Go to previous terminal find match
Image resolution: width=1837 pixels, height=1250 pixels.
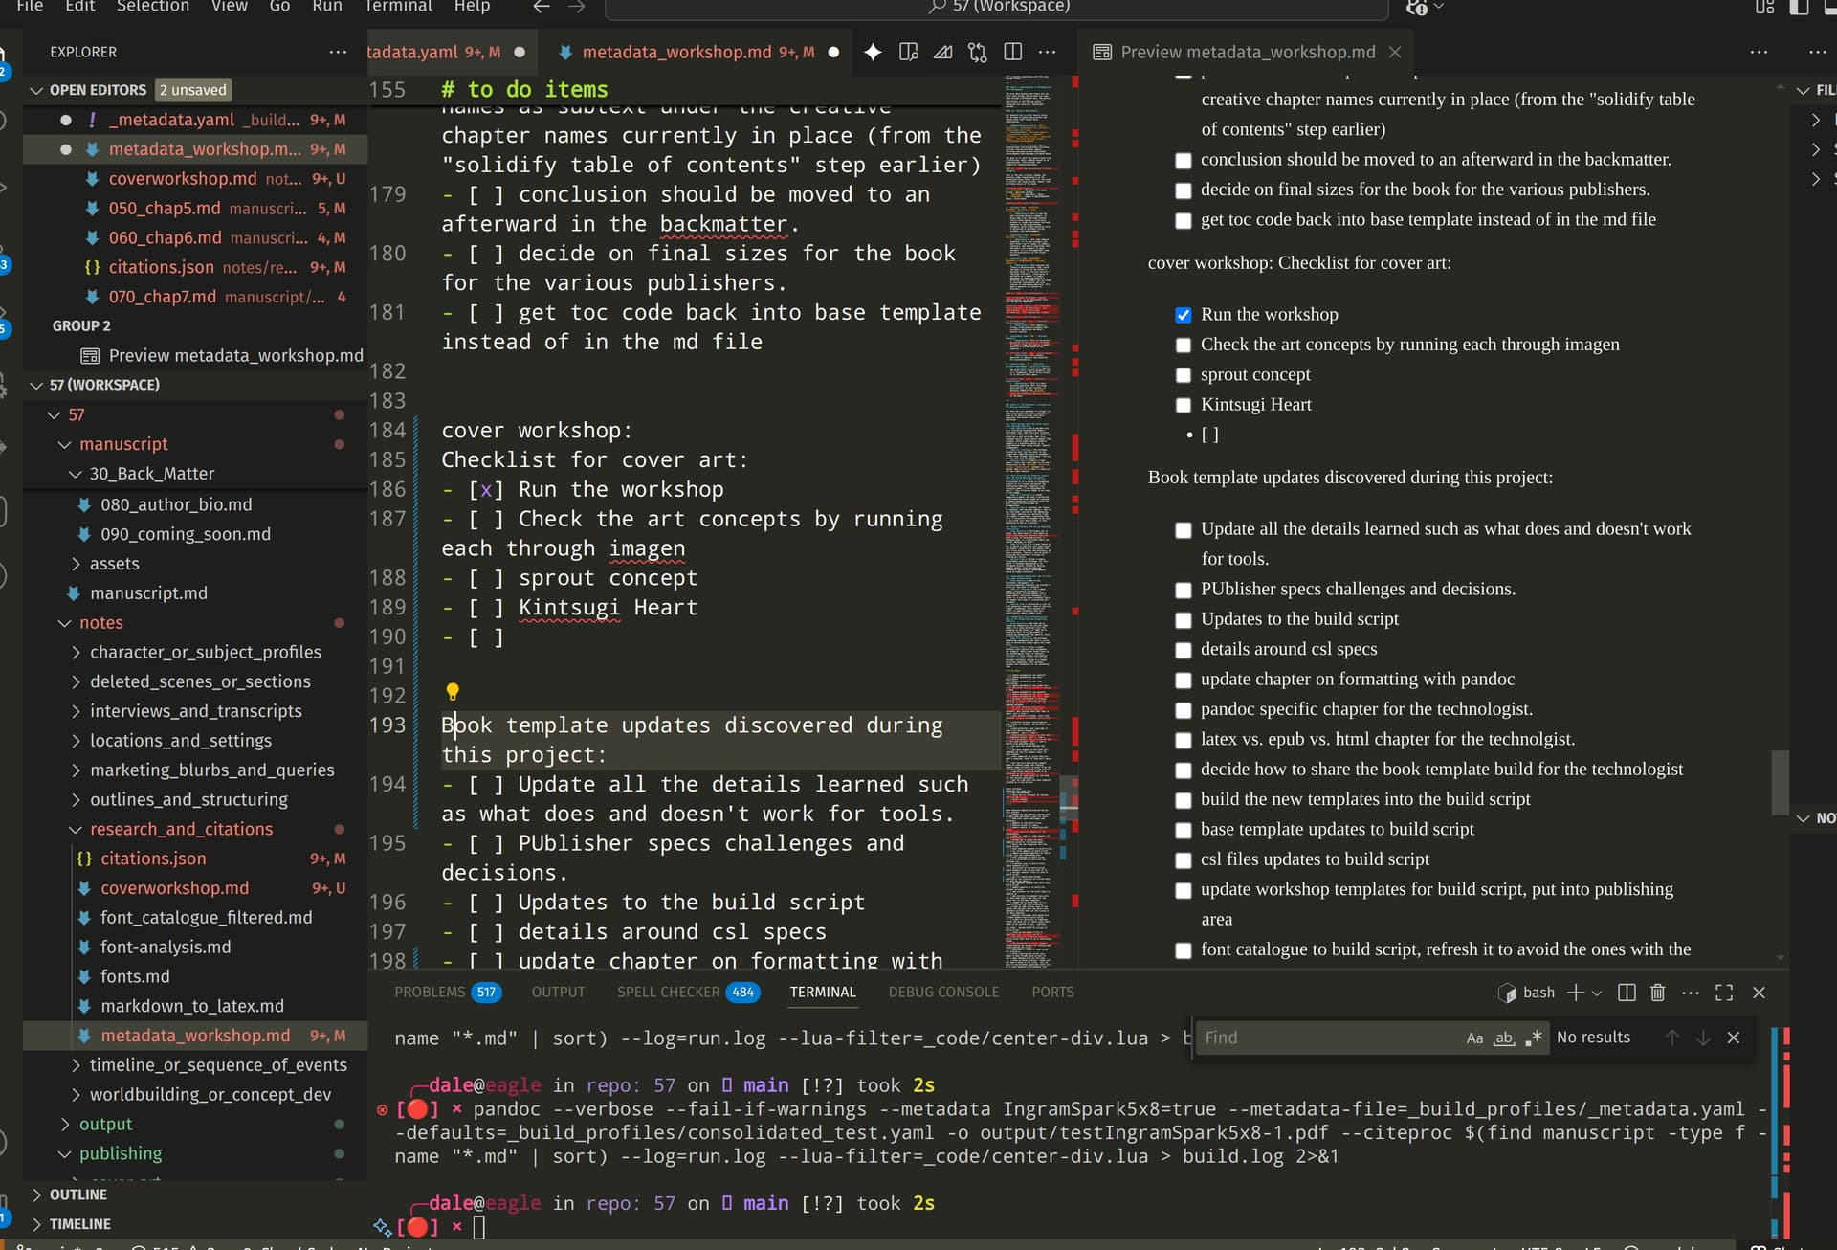click(1671, 1038)
